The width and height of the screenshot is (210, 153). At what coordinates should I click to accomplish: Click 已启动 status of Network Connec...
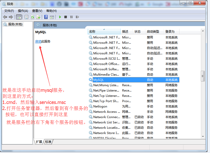point(139,117)
